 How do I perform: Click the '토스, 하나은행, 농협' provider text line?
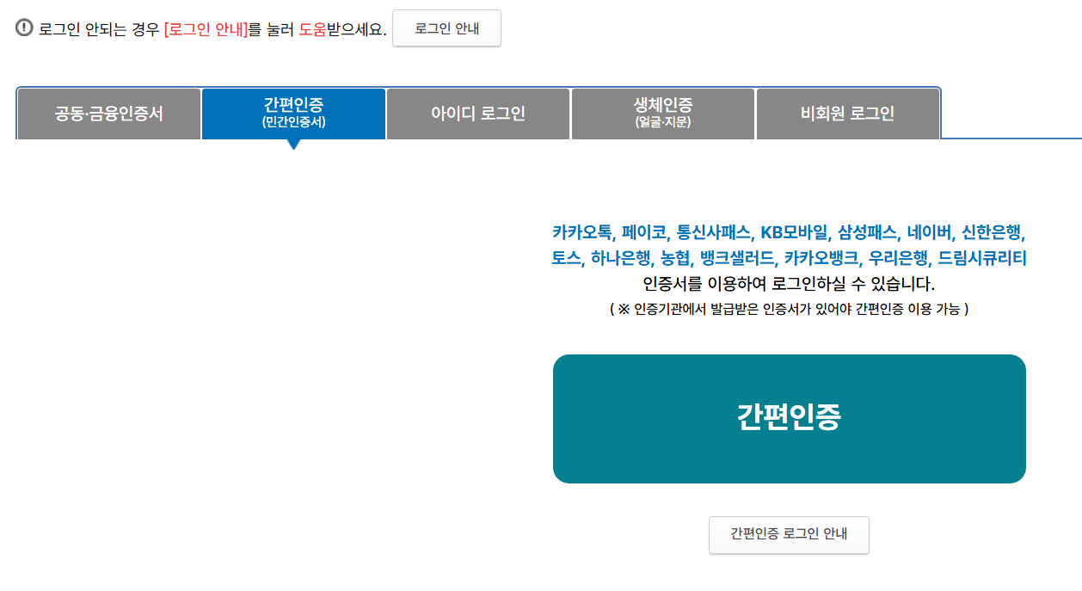coord(790,258)
